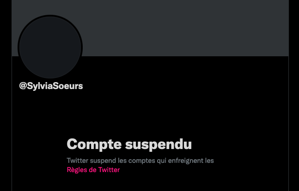The height and width of the screenshot is (191, 299).
Task: Click the empty profile avatar circle
Action: click(50, 48)
